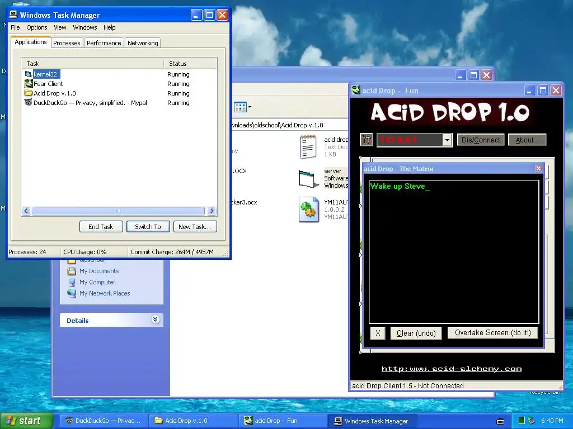This screenshot has height=429, width=573.
Task: Click the New Task... button
Action: (x=195, y=227)
